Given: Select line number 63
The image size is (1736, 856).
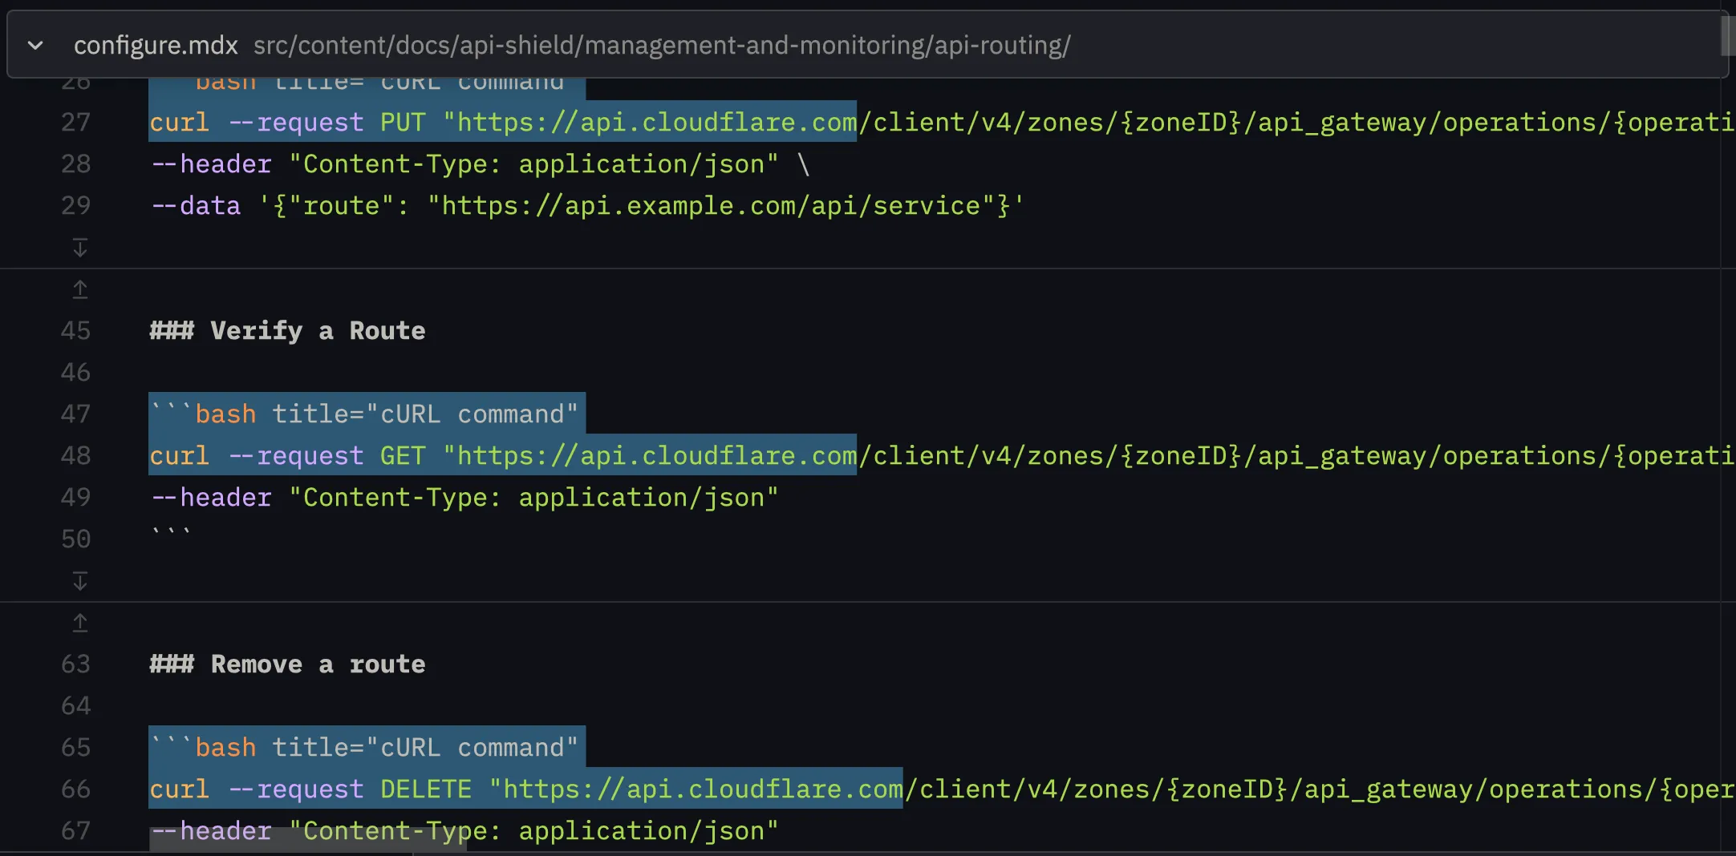Looking at the screenshot, I should (x=75, y=664).
